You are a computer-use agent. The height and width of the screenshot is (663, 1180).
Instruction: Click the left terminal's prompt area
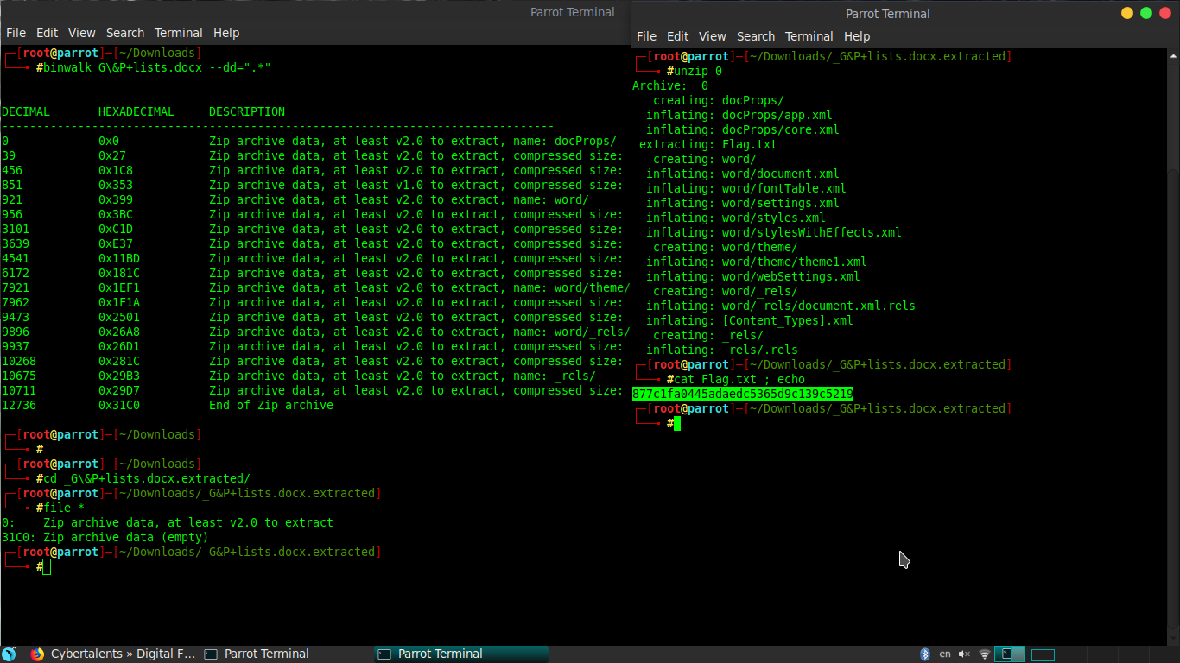click(43, 566)
